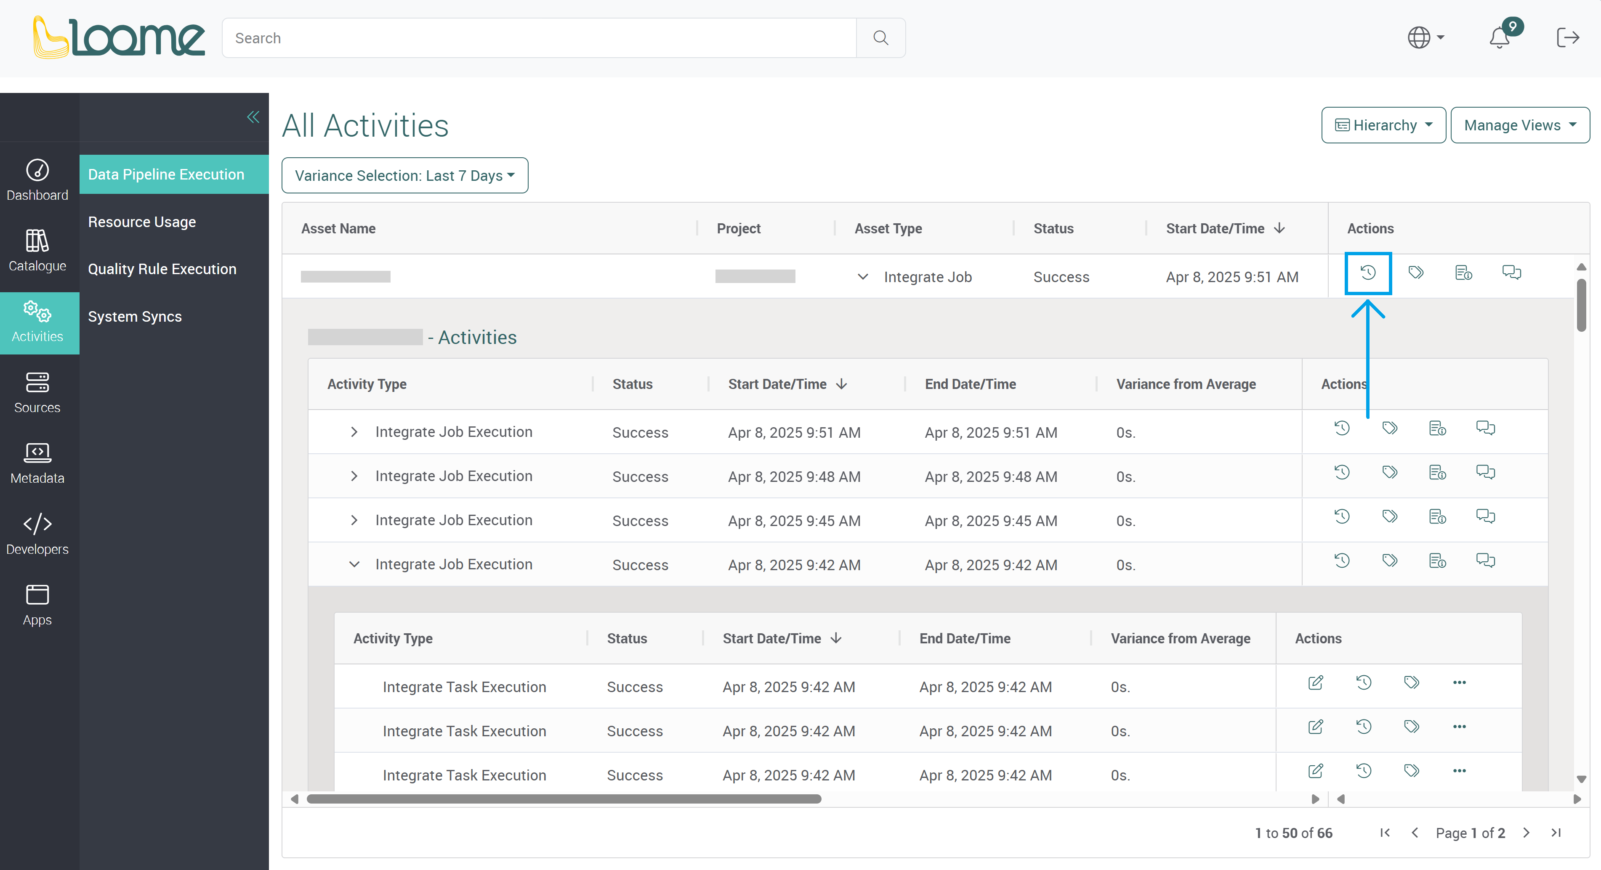Open the Hierarchy dropdown
1601x870 pixels.
coord(1383,125)
